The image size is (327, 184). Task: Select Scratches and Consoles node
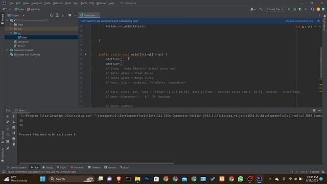pos(27,55)
